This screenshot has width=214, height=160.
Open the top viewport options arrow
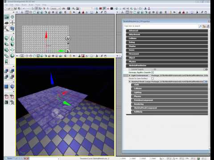pyautogui.click(x=17, y=12)
